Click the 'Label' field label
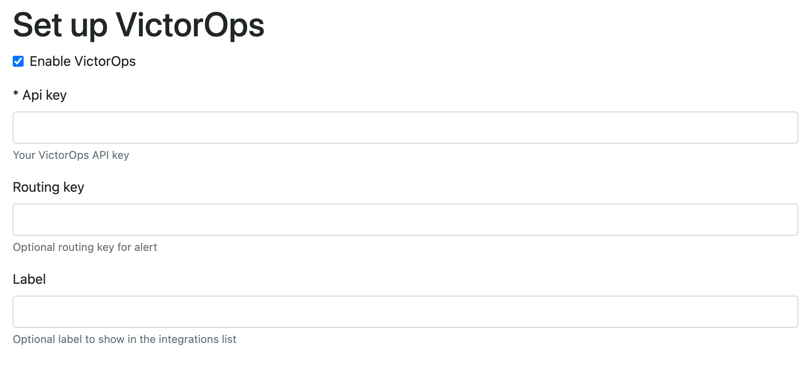Image resolution: width=811 pixels, height=370 pixels. (29, 279)
